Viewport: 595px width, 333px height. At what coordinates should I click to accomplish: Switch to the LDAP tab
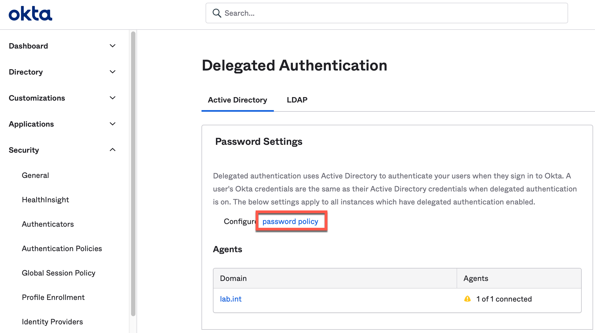tap(297, 100)
